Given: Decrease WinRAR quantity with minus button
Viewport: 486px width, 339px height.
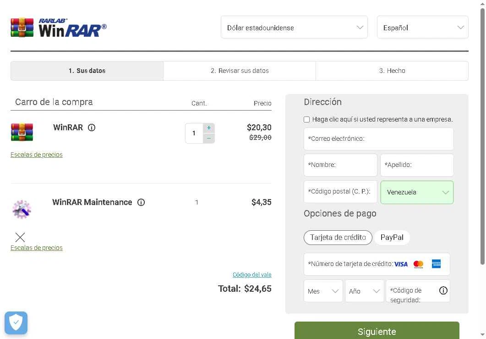Looking at the screenshot, I should 208,138.
